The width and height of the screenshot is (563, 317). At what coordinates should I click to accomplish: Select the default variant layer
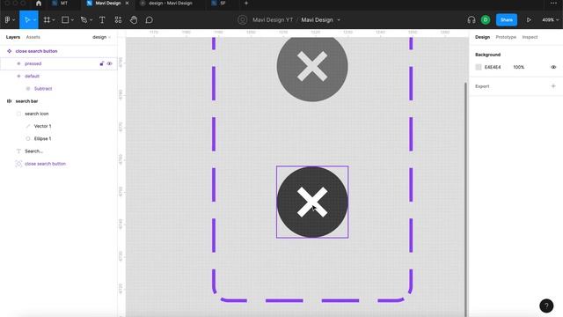(x=32, y=77)
